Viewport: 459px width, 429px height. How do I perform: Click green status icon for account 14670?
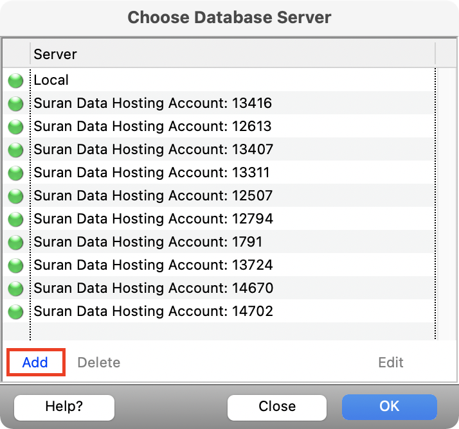click(x=15, y=289)
